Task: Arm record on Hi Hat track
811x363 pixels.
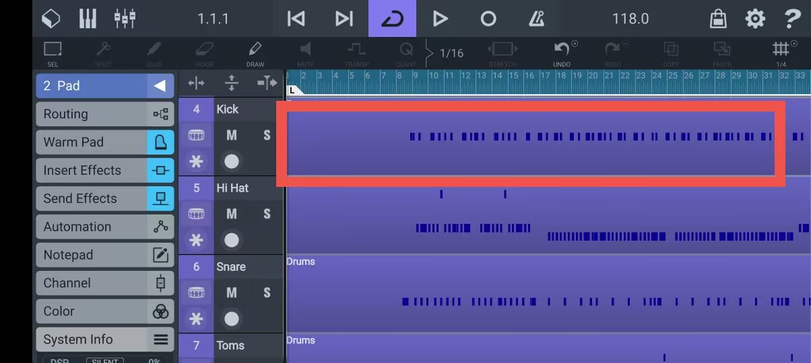Action: click(232, 240)
